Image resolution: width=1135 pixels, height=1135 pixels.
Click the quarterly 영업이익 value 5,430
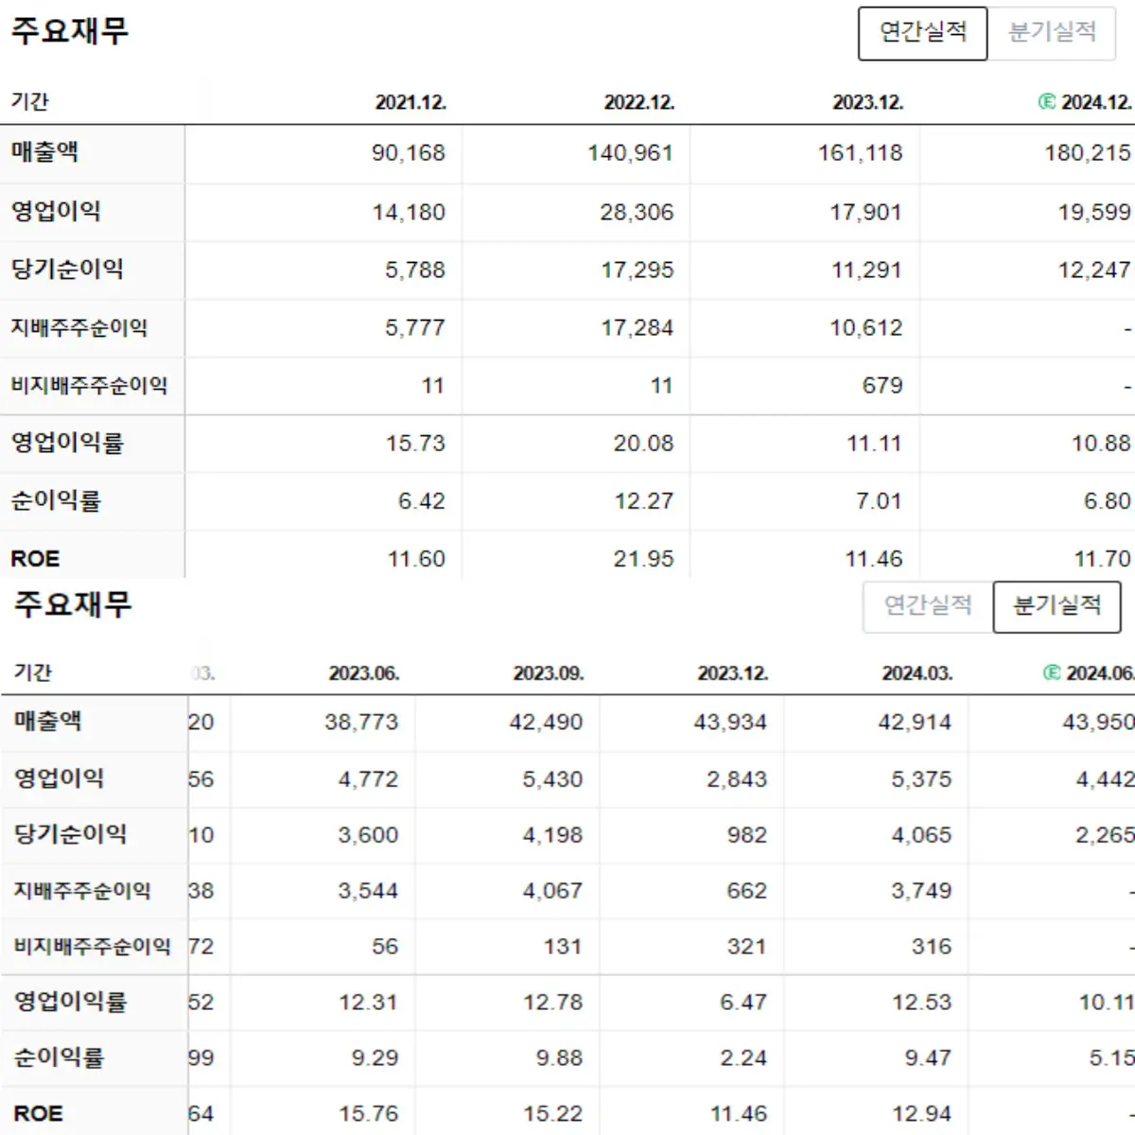[x=552, y=779]
